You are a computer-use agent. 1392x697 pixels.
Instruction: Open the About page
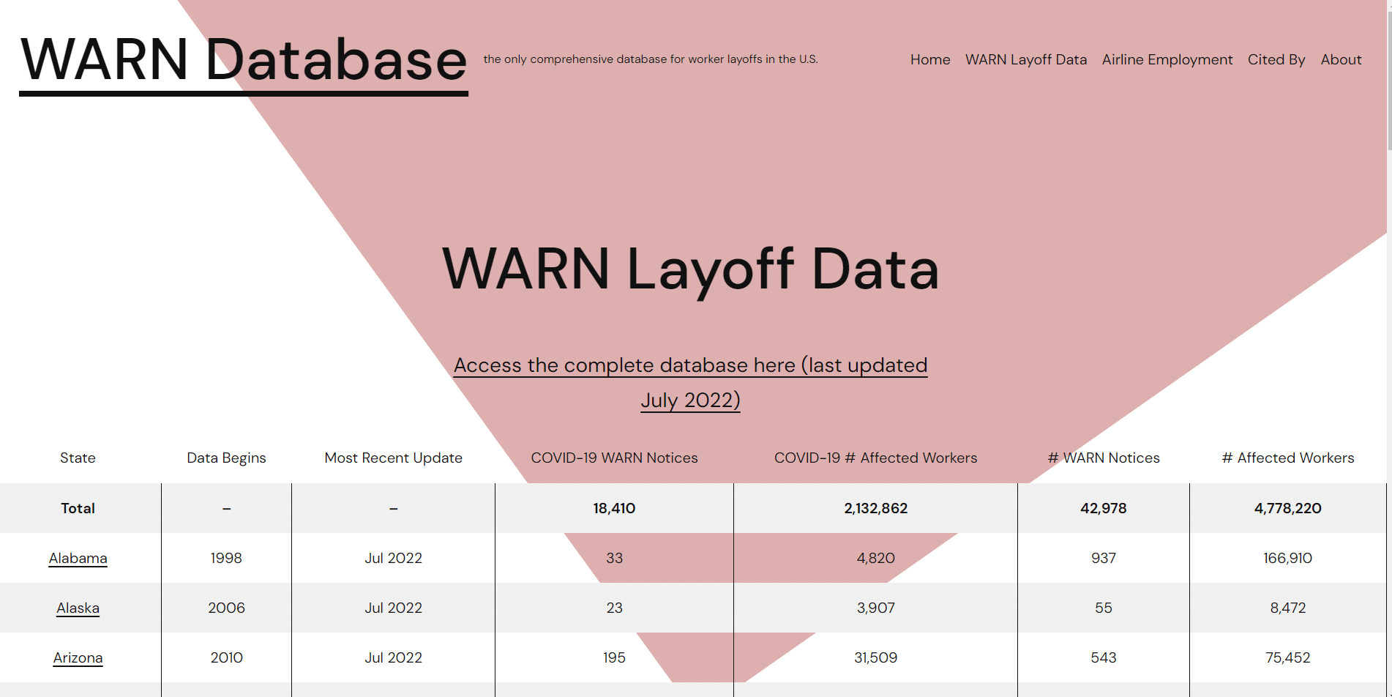click(1341, 60)
